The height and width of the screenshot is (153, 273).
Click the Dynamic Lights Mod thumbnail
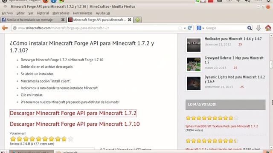(194, 83)
